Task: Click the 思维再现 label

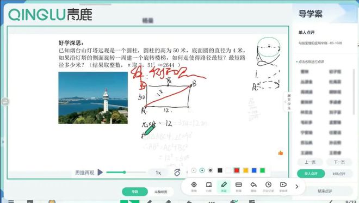Action: pyautogui.click(x=85, y=173)
